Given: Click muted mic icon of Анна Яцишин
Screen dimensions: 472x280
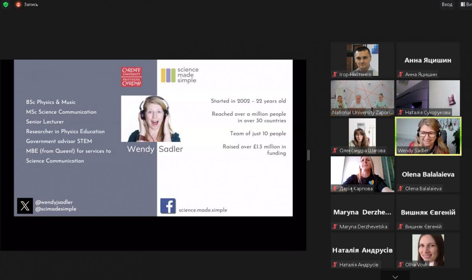Looking at the screenshot, I should coord(400,74).
